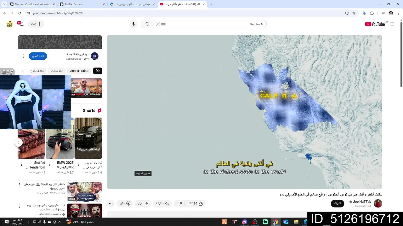Open the Joe HaTTab channel name link
Screen dimensions: 403x226
point(362,202)
